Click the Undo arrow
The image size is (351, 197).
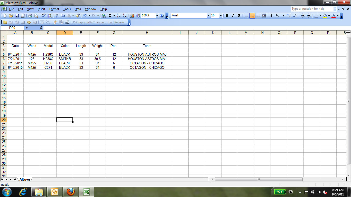click(x=85, y=16)
